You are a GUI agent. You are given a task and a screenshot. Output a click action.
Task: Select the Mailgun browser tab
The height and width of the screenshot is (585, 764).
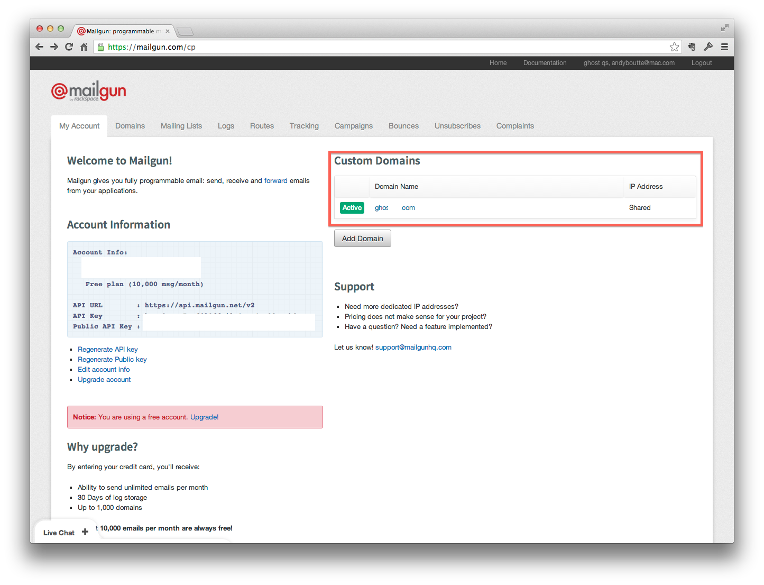pyautogui.click(x=123, y=31)
